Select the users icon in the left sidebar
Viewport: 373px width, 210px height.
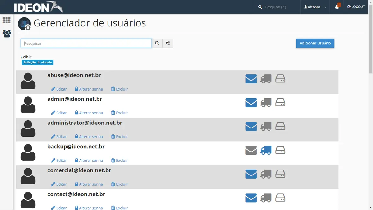click(6, 34)
